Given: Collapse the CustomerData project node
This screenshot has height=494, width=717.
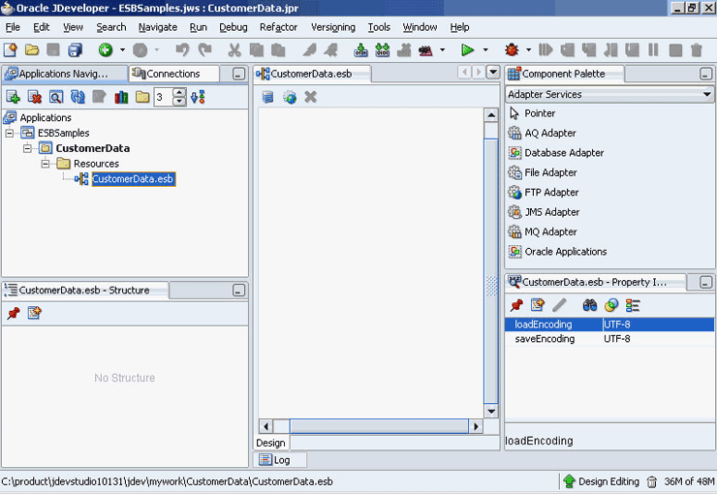Looking at the screenshot, I should pos(27,148).
